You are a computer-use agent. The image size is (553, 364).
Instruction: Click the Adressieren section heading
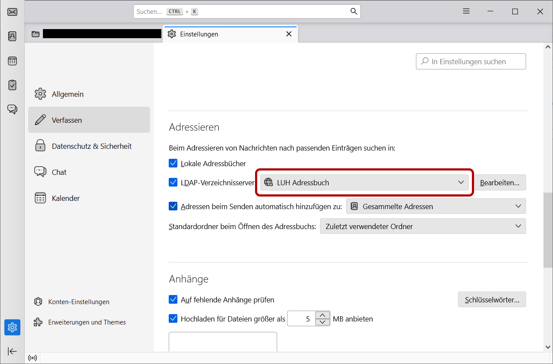point(194,127)
